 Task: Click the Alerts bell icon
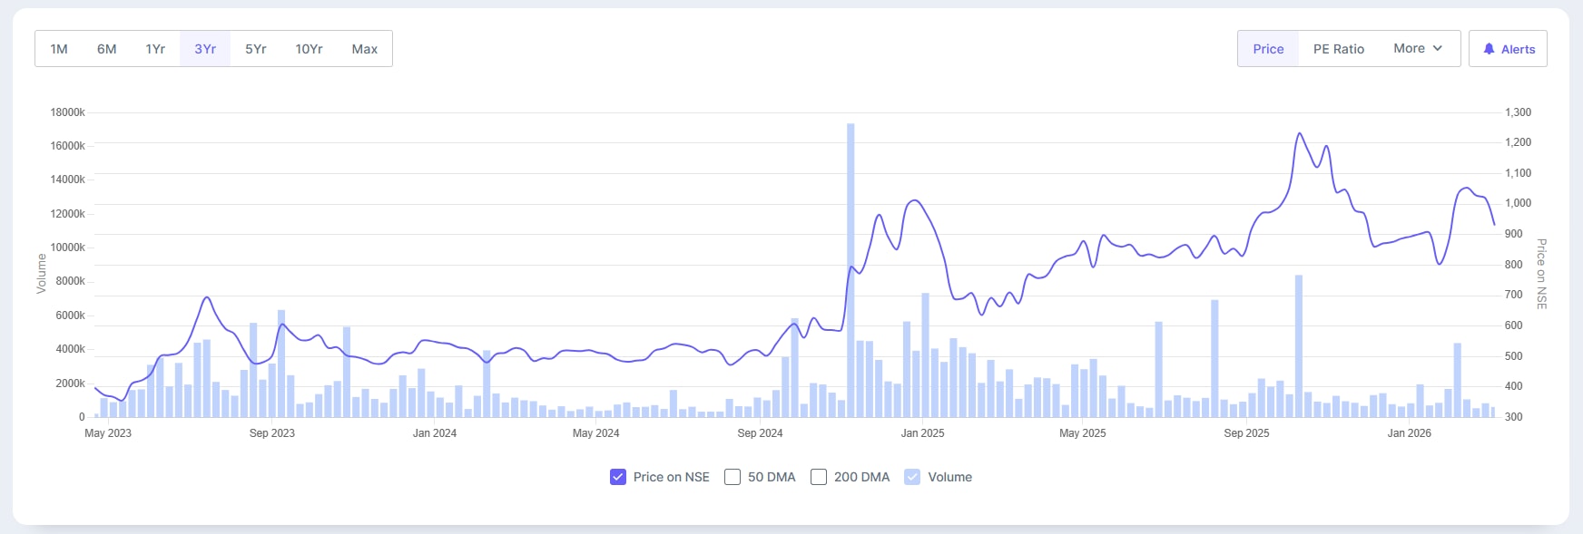1489,49
